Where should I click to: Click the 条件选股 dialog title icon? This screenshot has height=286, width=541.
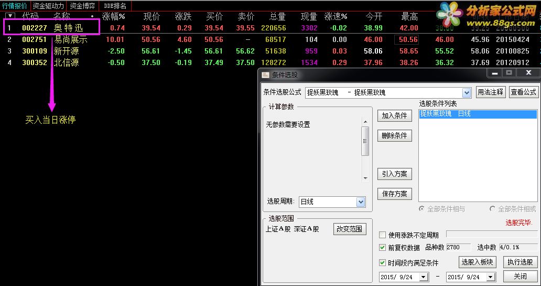(x=265, y=75)
